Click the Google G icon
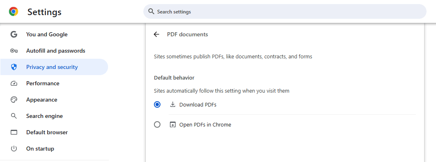 pos(14,34)
